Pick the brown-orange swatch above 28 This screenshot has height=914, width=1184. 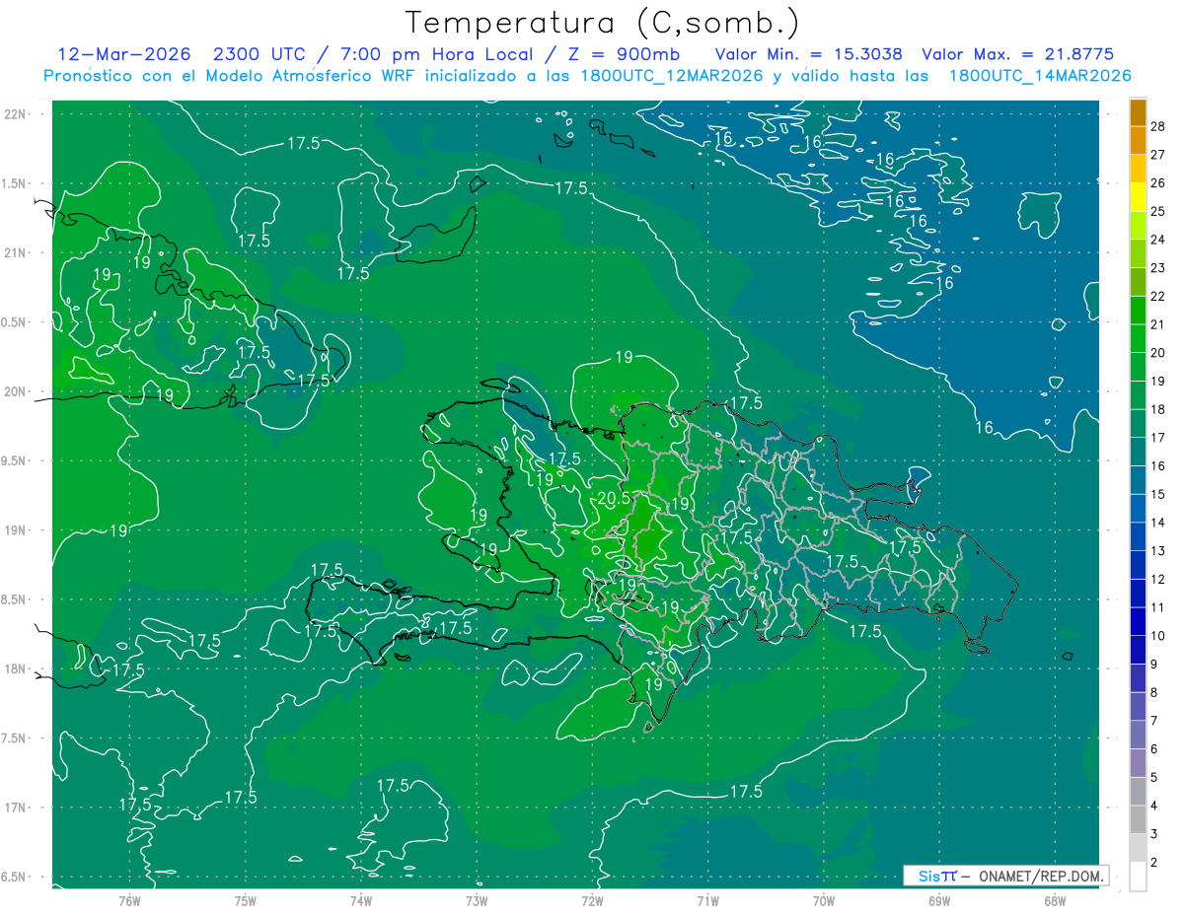pos(1138,111)
